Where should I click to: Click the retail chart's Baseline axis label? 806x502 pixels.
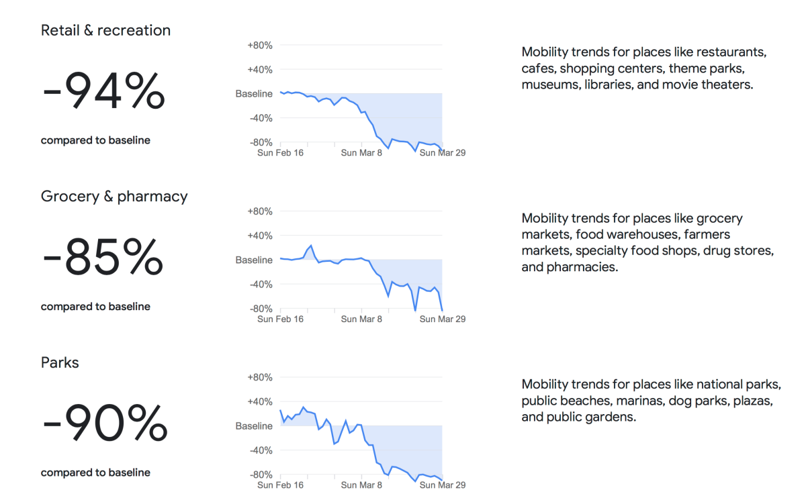point(254,94)
